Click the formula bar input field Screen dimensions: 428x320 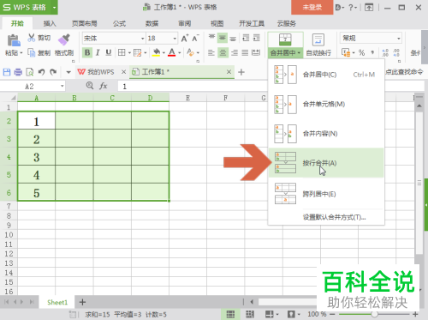pos(271,86)
